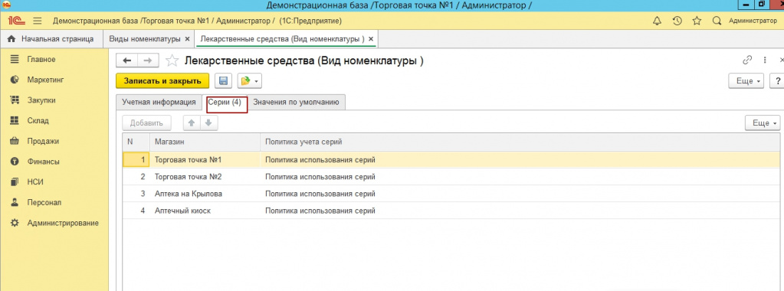The height and width of the screenshot is (291, 784).
Task: Click N column header
Action: pyautogui.click(x=136, y=142)
